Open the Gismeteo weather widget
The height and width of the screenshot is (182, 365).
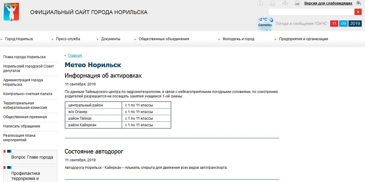click(264, 22)
